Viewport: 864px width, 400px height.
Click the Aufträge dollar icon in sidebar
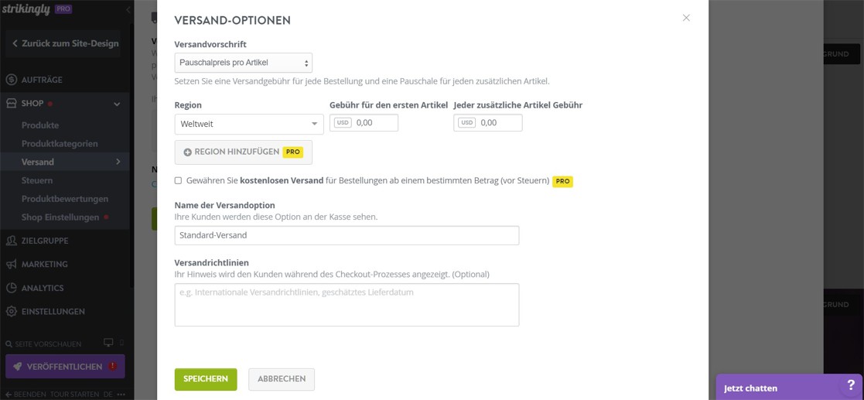click(12, 80)
